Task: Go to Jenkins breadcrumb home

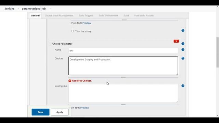Action: [x=10, y=9]
